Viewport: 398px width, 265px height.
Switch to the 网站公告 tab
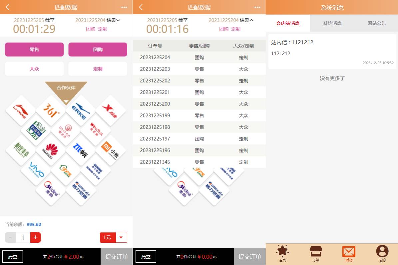click(x=376, y=23)
